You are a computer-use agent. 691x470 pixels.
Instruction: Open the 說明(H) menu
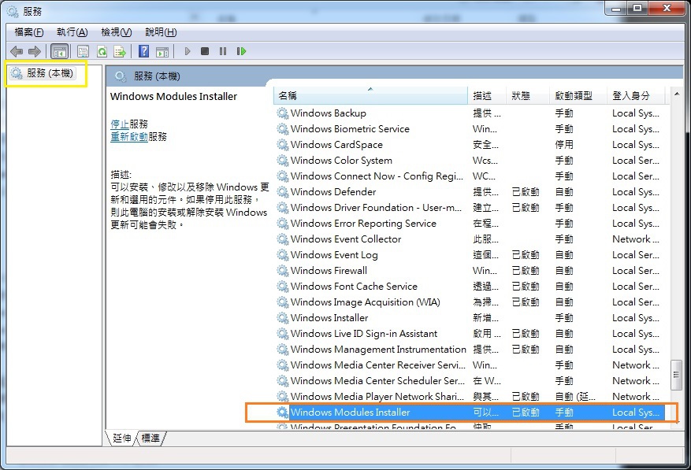(161, 32)
